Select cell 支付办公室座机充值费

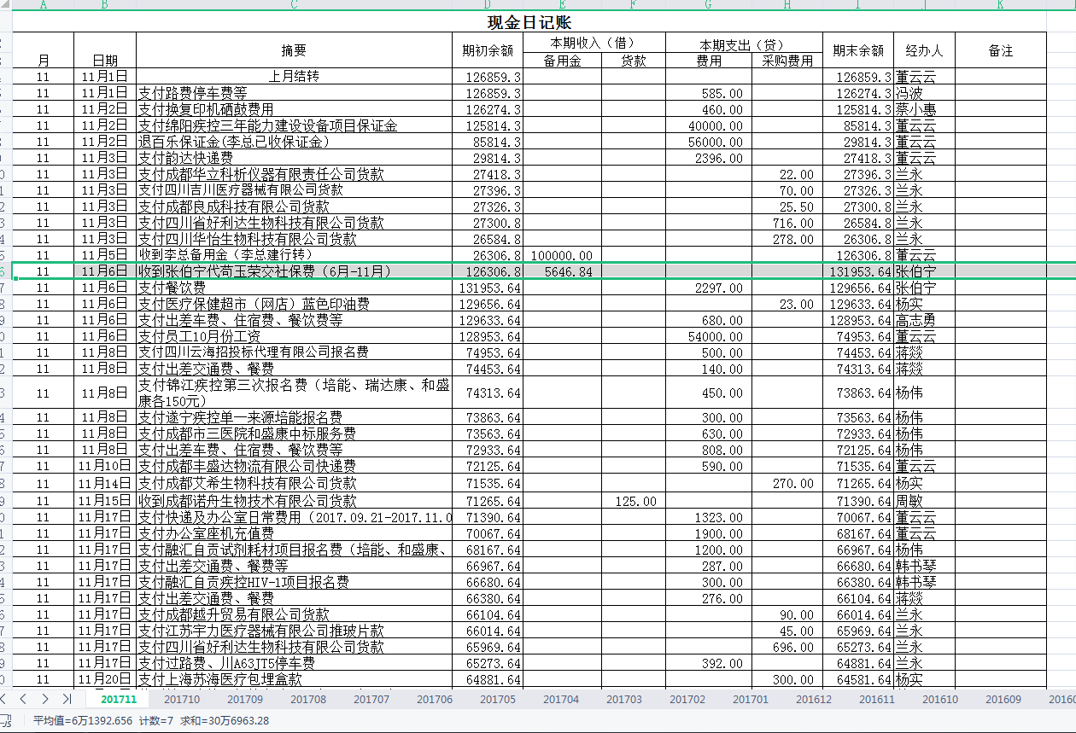(294, 533)
